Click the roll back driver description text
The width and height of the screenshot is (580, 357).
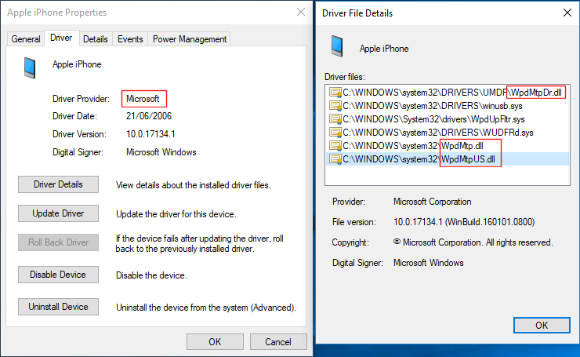tap(200, 244)
